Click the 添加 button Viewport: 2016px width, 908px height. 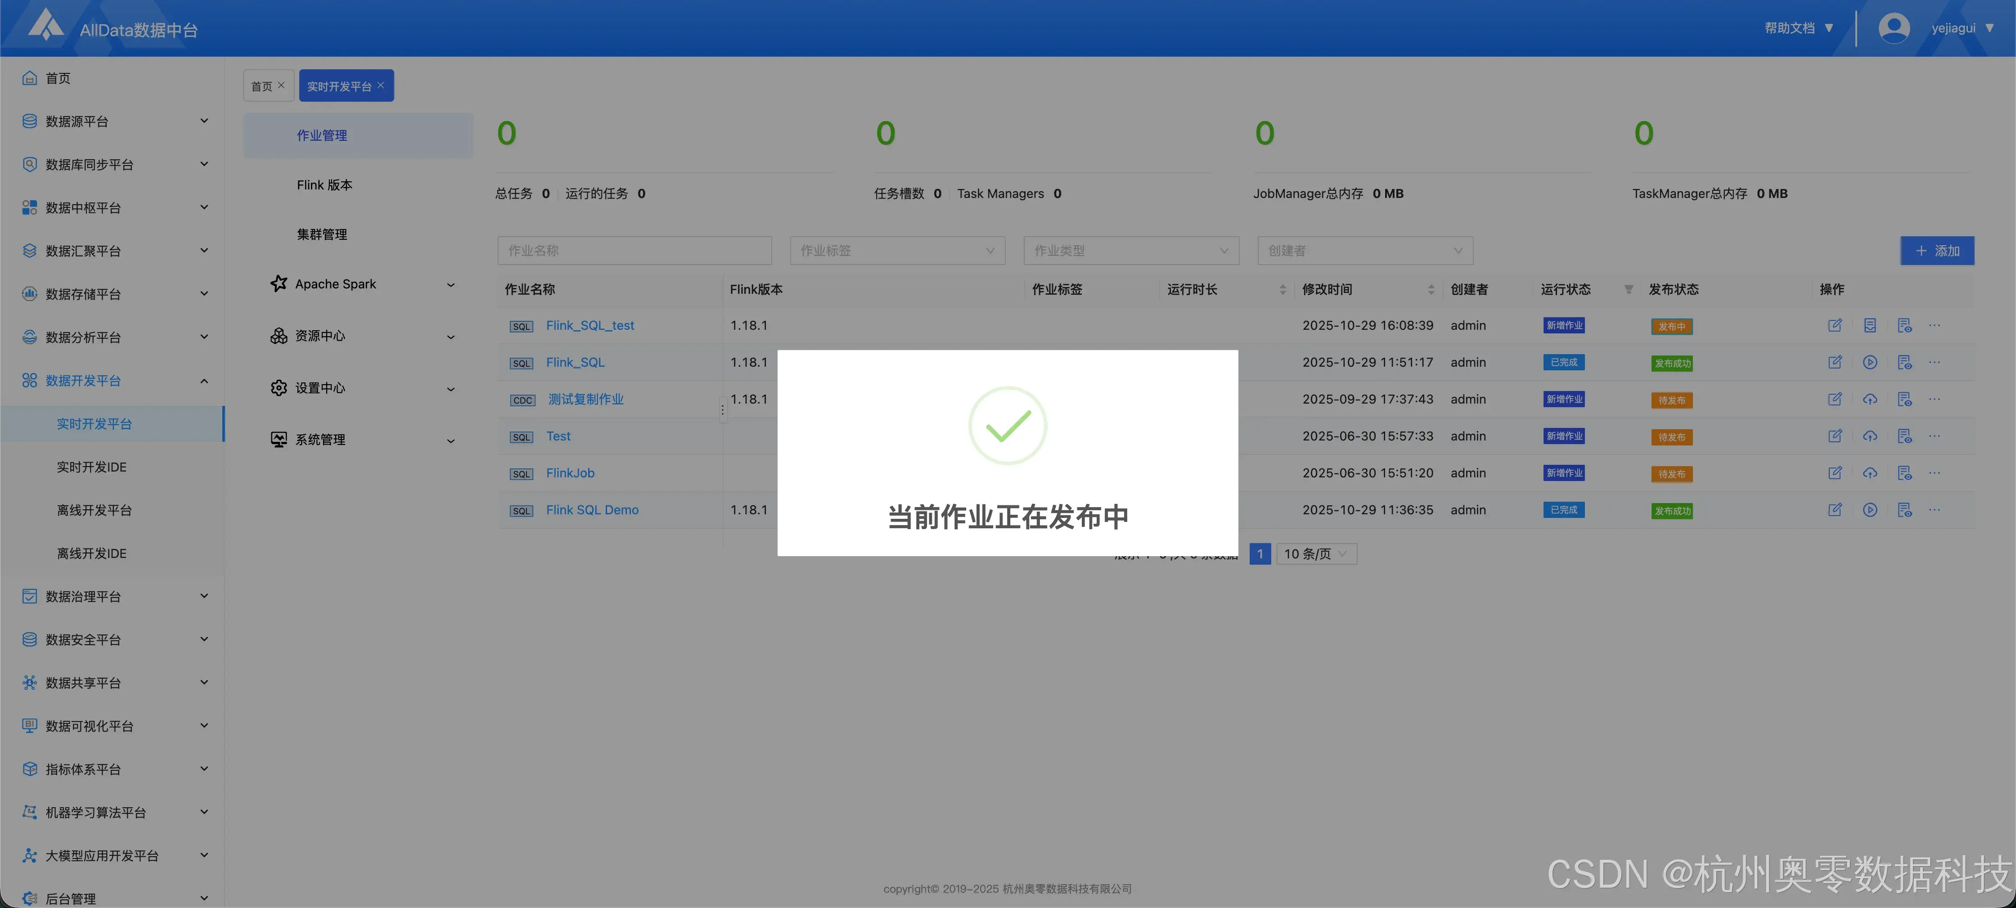pyautogui.click(x=1937, y=251)
